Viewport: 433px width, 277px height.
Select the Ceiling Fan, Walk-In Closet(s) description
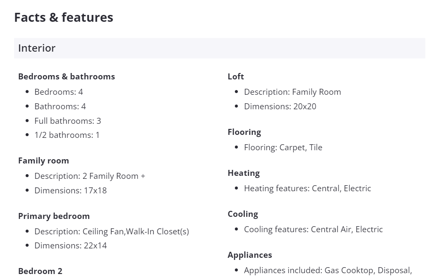(111, 231)
